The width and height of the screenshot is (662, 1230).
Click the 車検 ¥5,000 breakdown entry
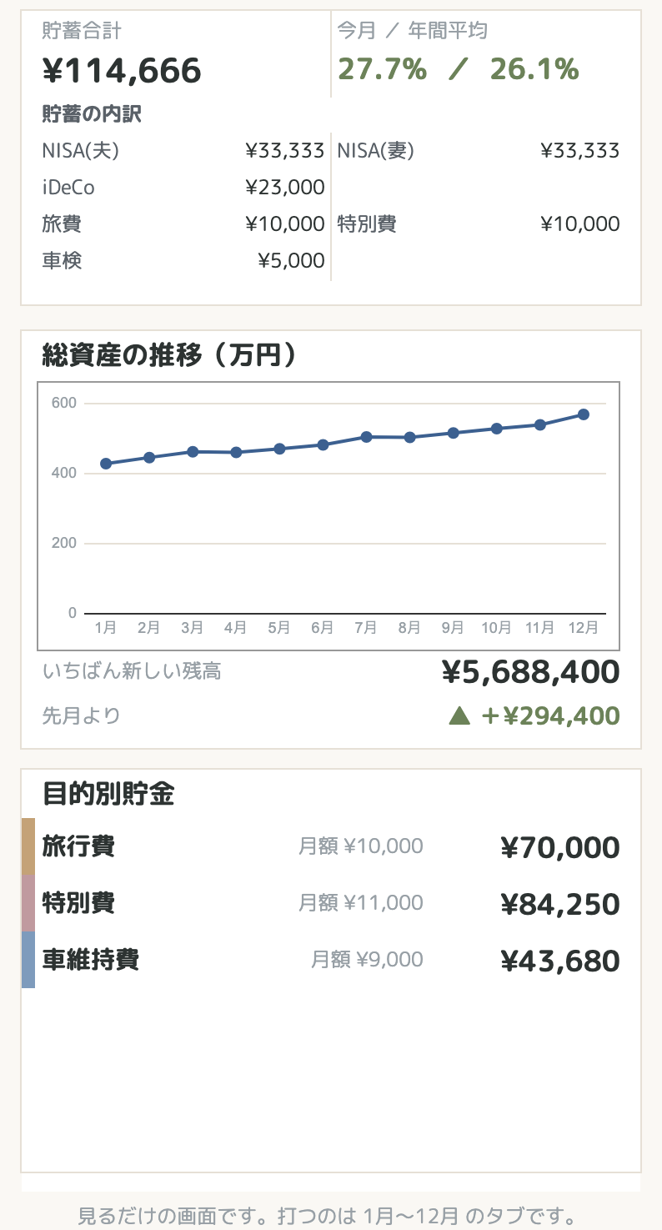183,261
